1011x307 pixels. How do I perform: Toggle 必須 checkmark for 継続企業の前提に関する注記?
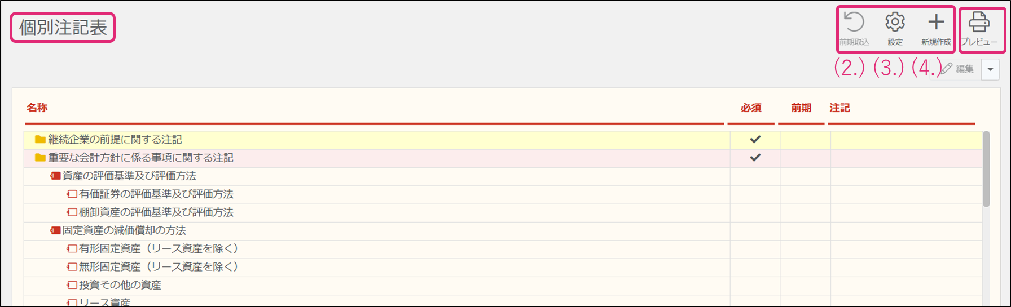pyautogui.click(x=755, y=139)
